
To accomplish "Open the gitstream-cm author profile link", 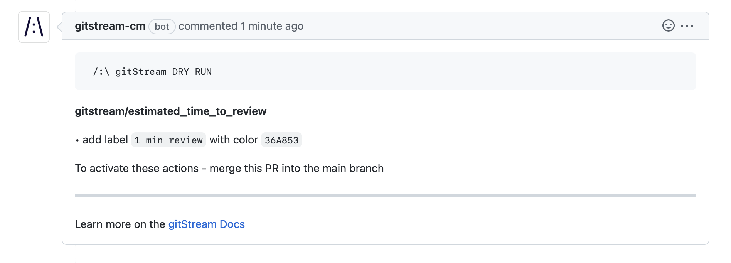I will [x=110, y=26].
